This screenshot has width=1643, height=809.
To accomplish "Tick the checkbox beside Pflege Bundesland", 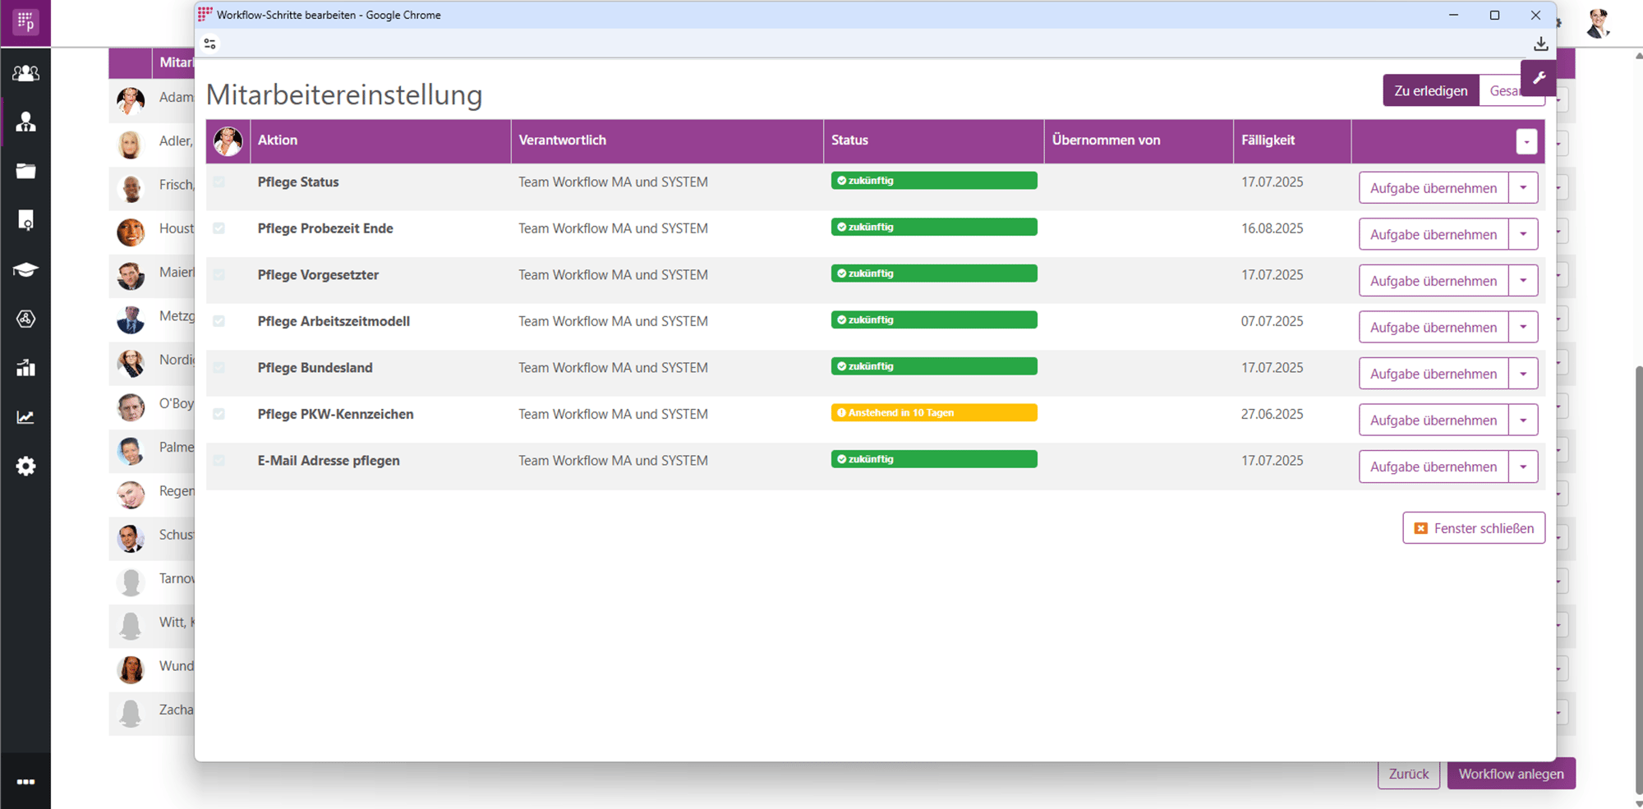I will pyautogui.click(x=219, y=368).
